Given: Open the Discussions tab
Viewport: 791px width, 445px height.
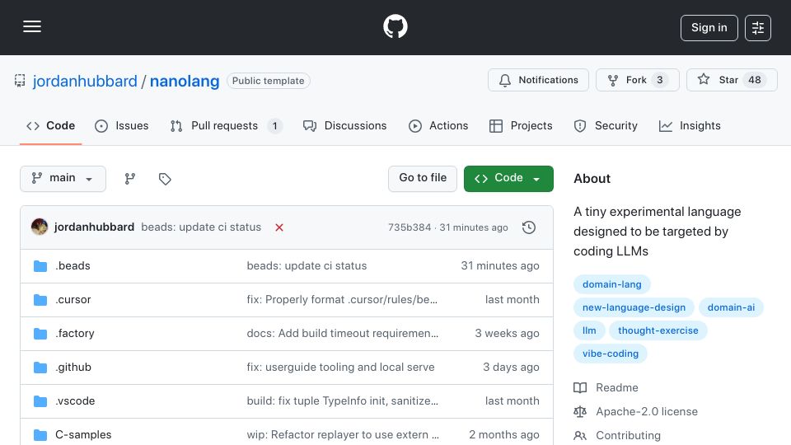Looking at the screenshot, I should 345,125.
